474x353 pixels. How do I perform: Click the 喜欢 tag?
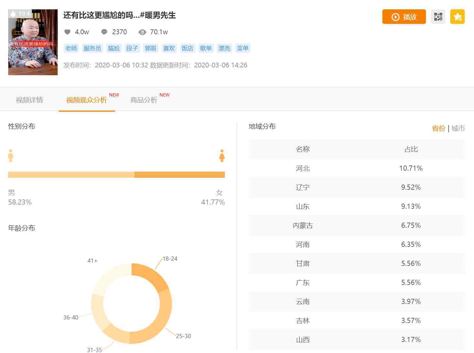[169, 48]
